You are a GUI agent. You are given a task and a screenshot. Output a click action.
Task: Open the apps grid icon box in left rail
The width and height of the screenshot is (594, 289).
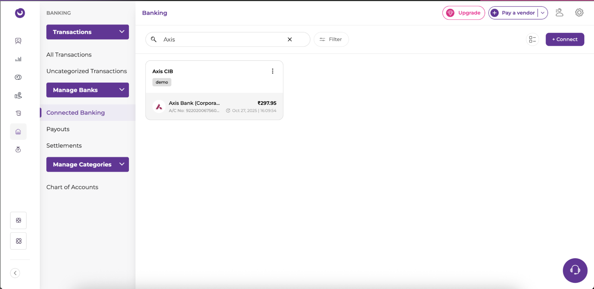[18, 220]
